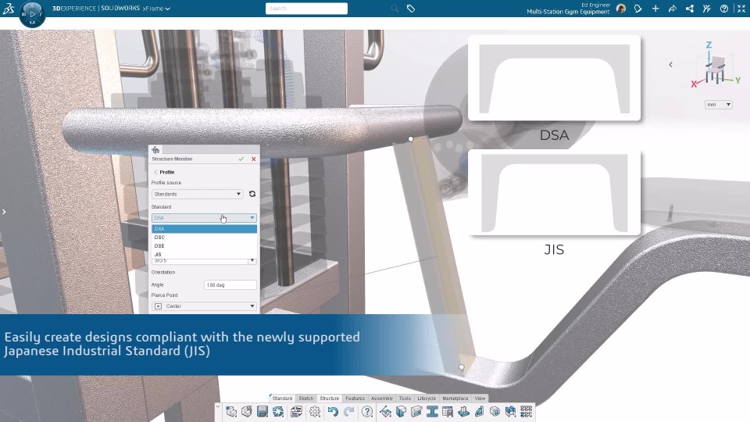Viewport: 750px width, 422px height.
Task: Click the 3D sketch structure icon
Action: pyautogui.click(x=385, y=412)
